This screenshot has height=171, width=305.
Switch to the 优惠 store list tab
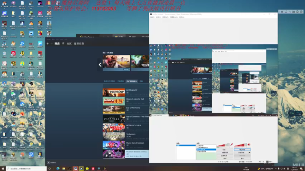141,81
